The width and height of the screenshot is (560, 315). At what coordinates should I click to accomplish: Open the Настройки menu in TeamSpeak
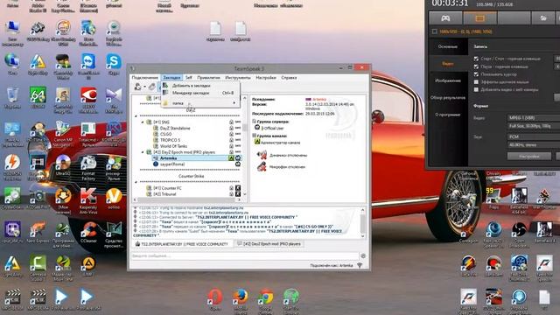[x=266, y=78]
